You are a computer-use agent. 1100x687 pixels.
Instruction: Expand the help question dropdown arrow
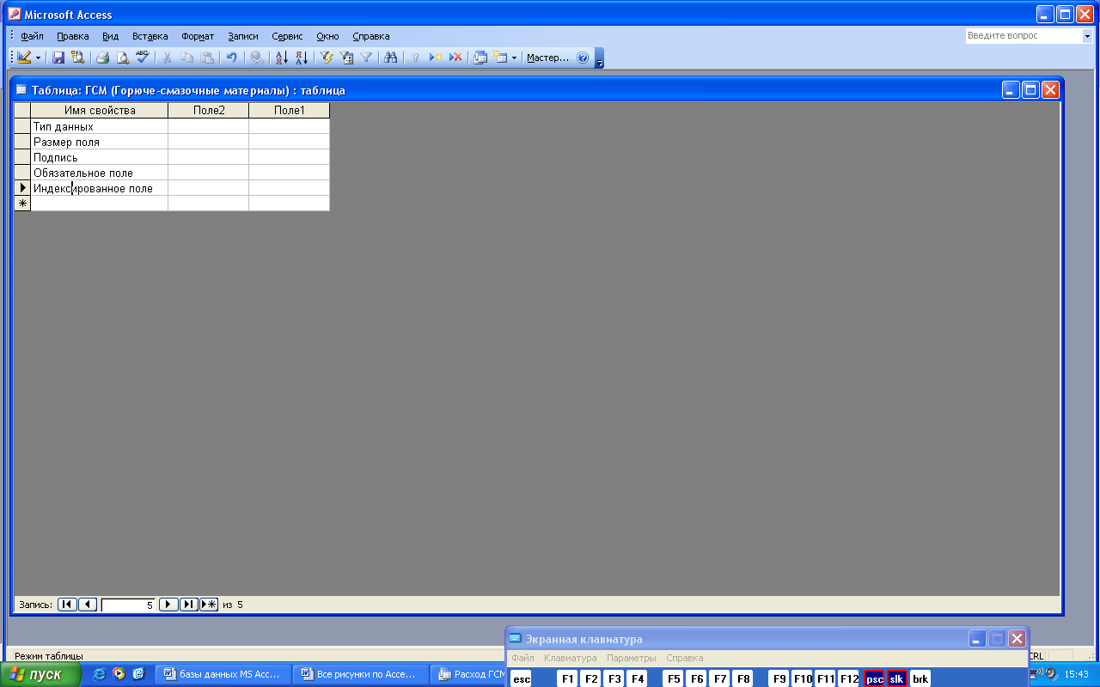point(1086,36)
